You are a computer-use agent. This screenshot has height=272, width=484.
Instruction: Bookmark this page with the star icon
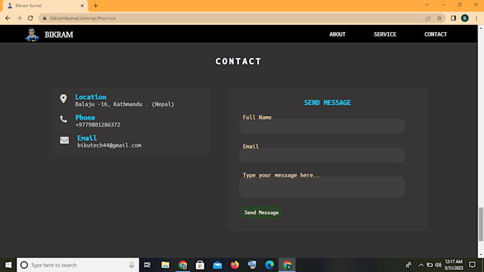pyautogui.click(x=439, y=19)
